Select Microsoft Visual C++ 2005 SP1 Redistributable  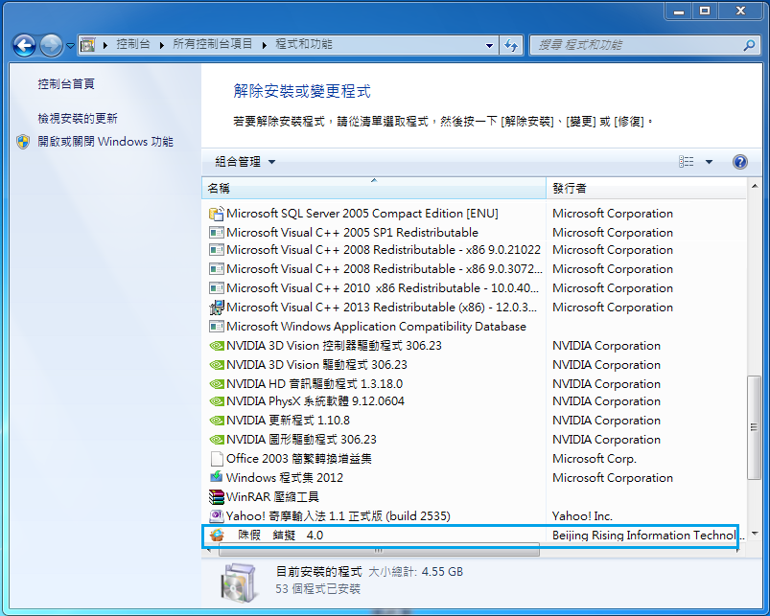point(352,233)
